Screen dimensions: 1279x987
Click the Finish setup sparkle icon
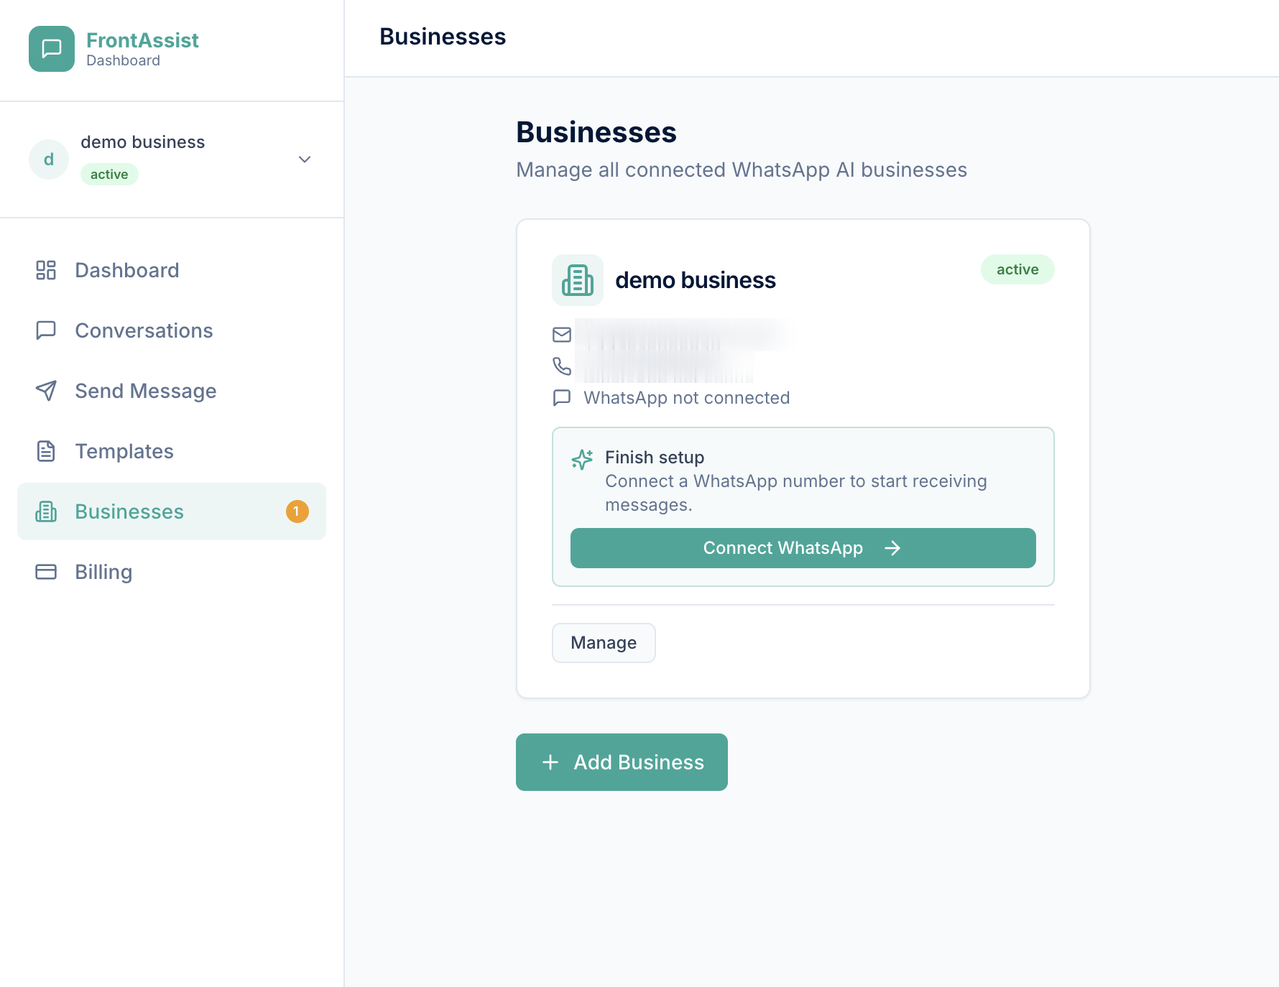pyautogui.click(x=582, y=459)
